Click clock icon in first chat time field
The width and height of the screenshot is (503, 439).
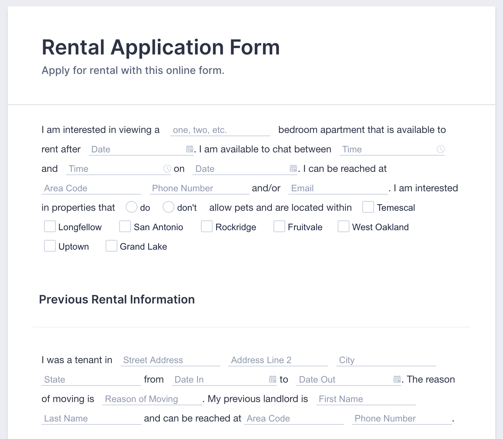click(440, 149)
